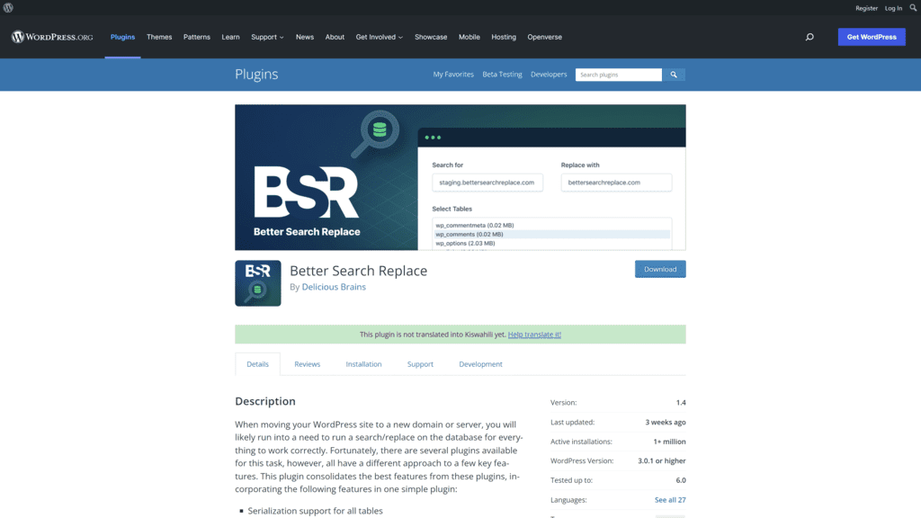This screenshot has width=921, height=518.
Task: Click the '1+ million' active installations value
Action: 669,441
